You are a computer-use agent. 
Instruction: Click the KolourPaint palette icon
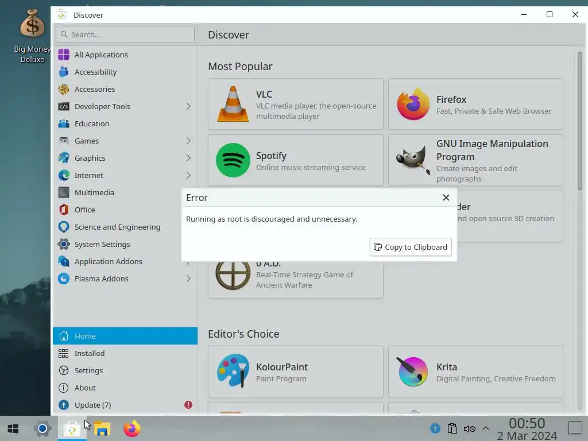point(233,371)
